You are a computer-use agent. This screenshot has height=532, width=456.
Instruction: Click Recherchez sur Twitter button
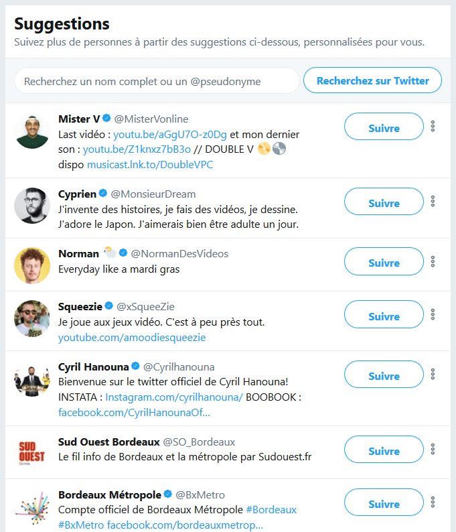click(x=372, y=80)
